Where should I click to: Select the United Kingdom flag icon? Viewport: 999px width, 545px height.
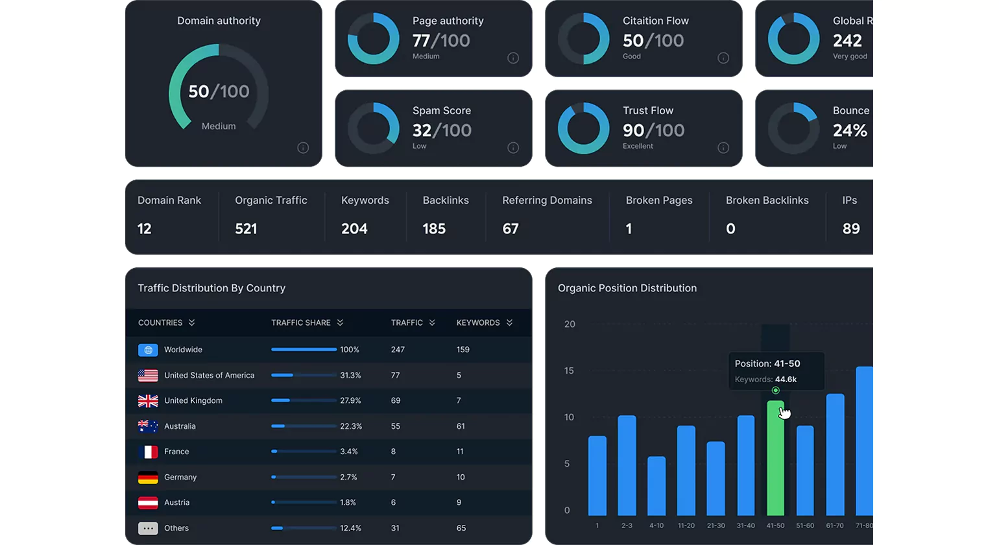[148, 401]
